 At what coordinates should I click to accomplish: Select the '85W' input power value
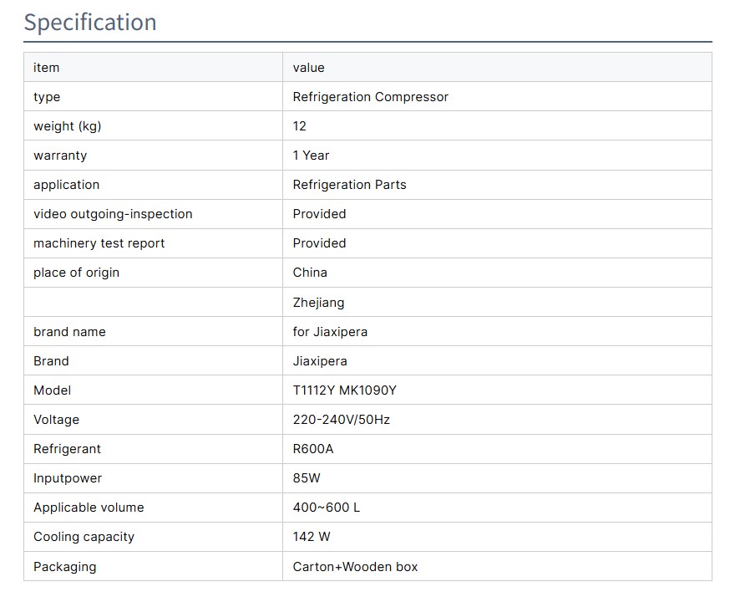coord(307,478)
